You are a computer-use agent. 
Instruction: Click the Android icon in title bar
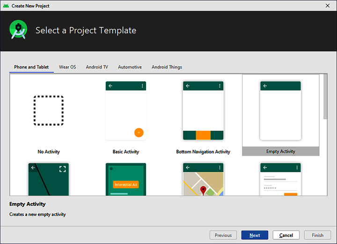point(6,6)
